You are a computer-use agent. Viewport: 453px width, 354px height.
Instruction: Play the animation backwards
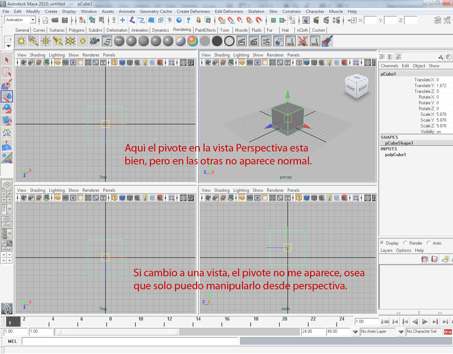[415, 322]
